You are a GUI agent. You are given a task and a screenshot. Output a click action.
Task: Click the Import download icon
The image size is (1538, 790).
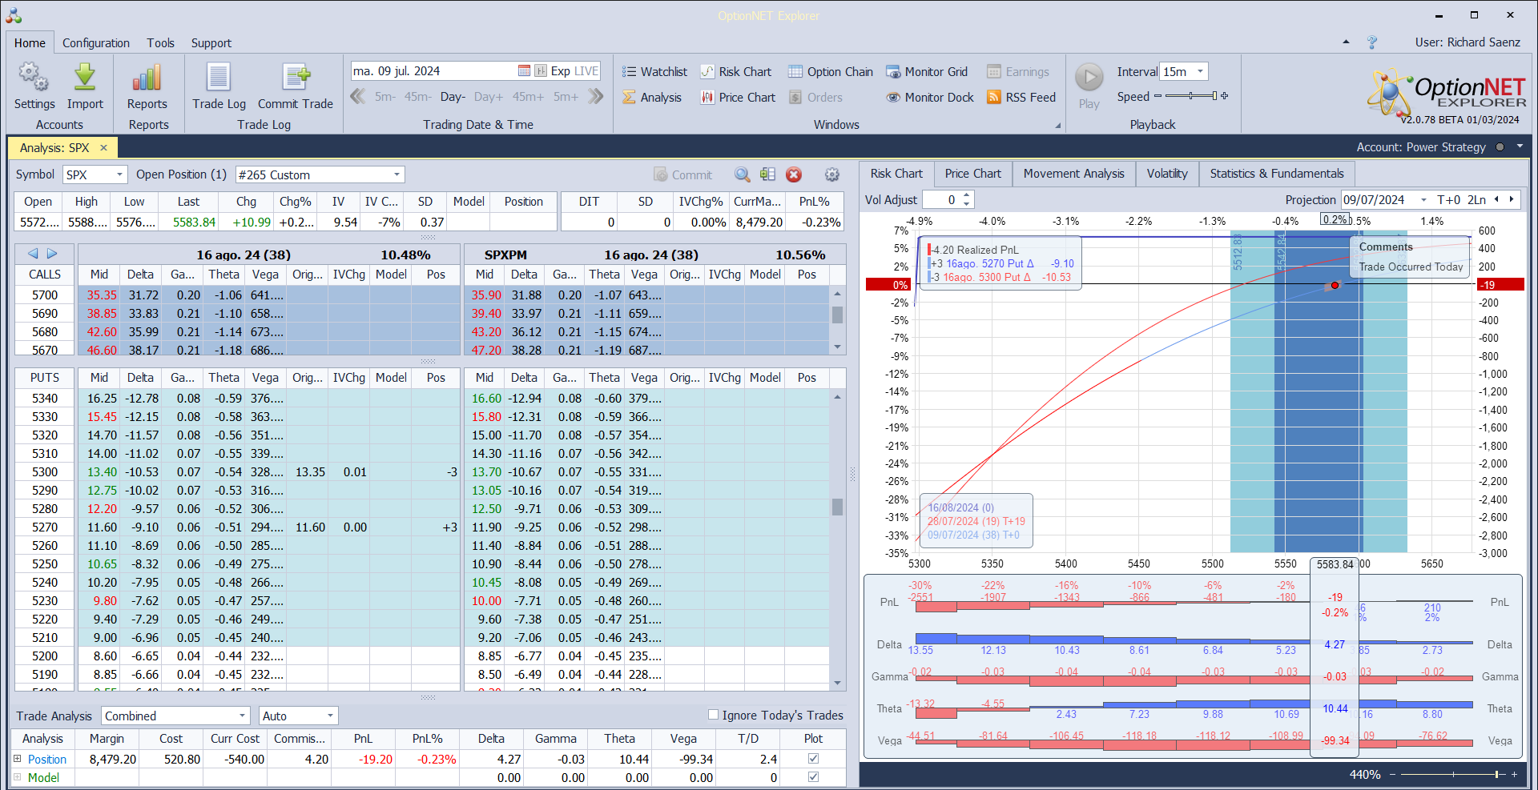[x=85, y=86]
